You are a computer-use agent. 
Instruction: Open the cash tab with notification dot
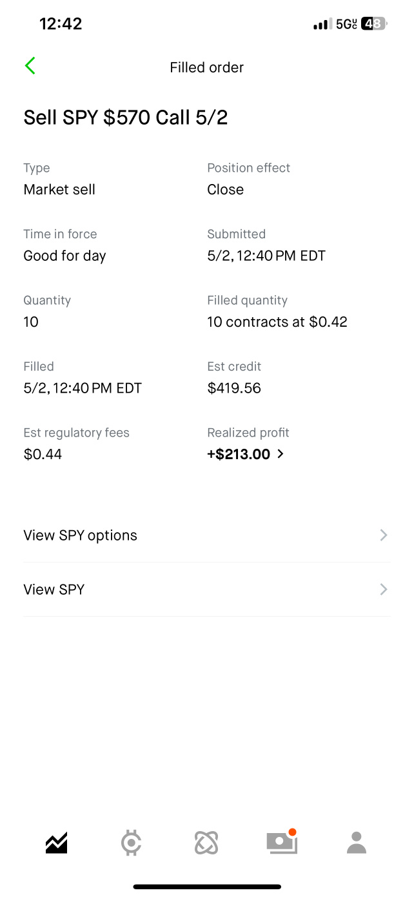(x=282, y=841)
